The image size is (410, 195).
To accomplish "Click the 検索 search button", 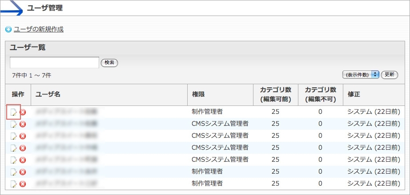I will pyautogui.click(x=109, y=62).
